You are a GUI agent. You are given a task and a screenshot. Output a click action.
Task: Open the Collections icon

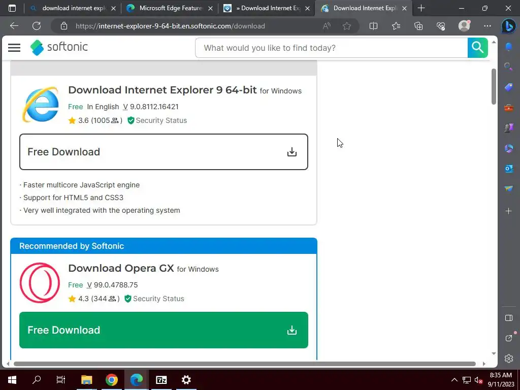(x=418, y=26)
